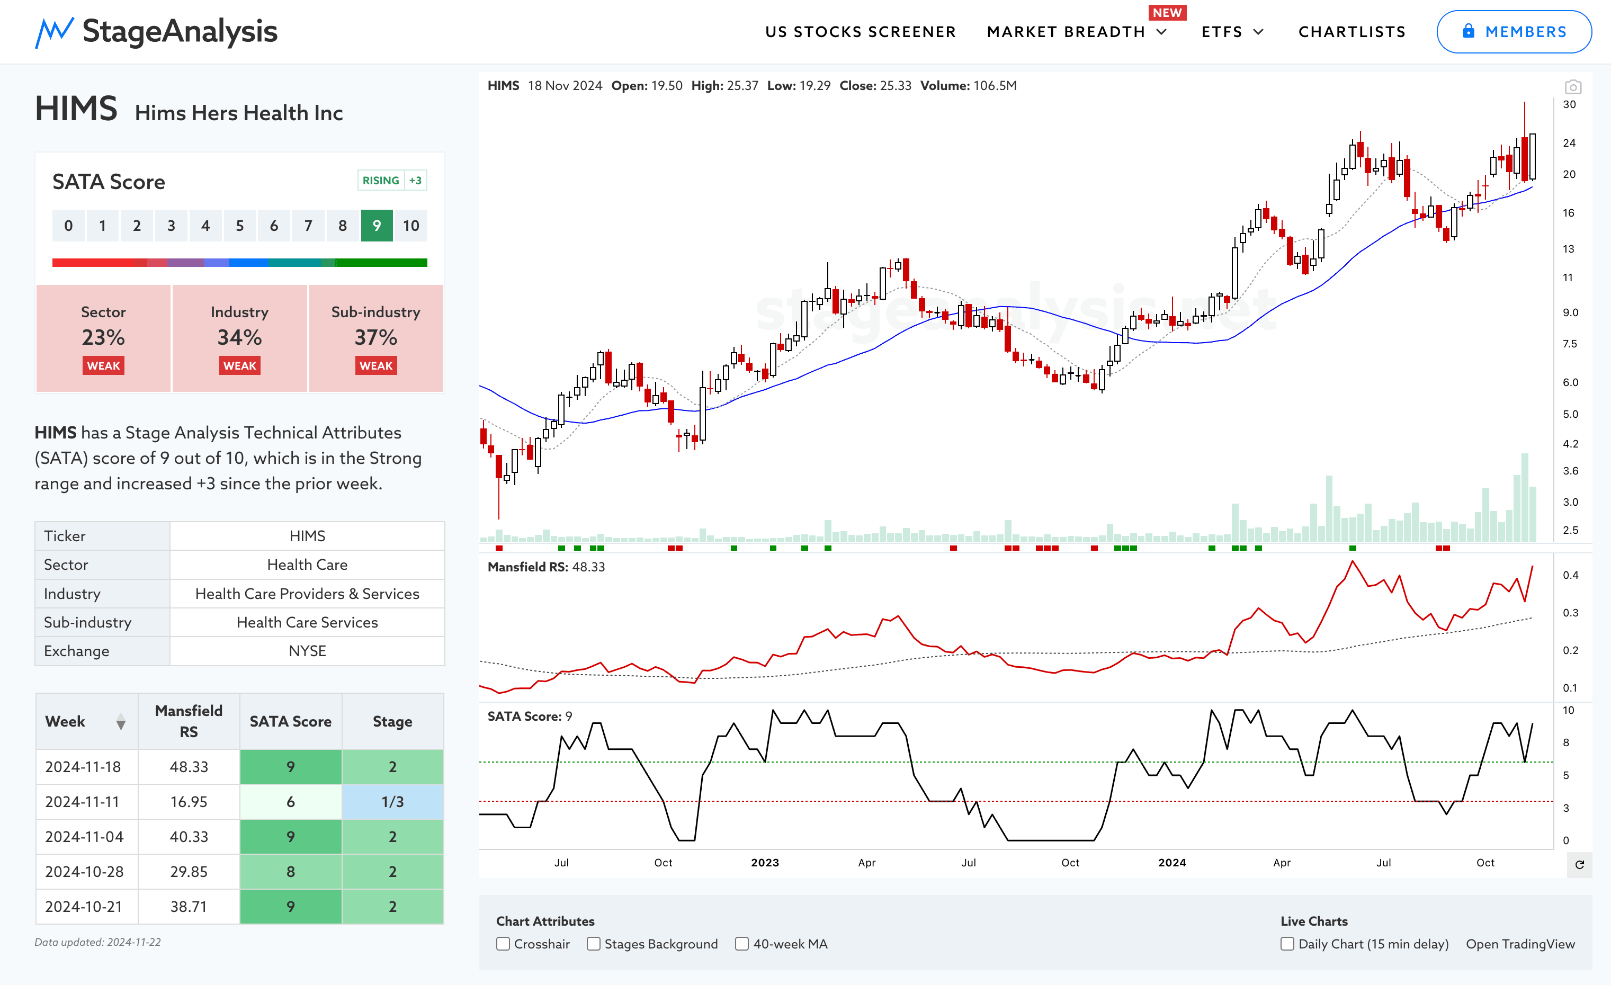Click Open TradingView link
This screenshot has width=1611, height=985.
click(1520, 944)
